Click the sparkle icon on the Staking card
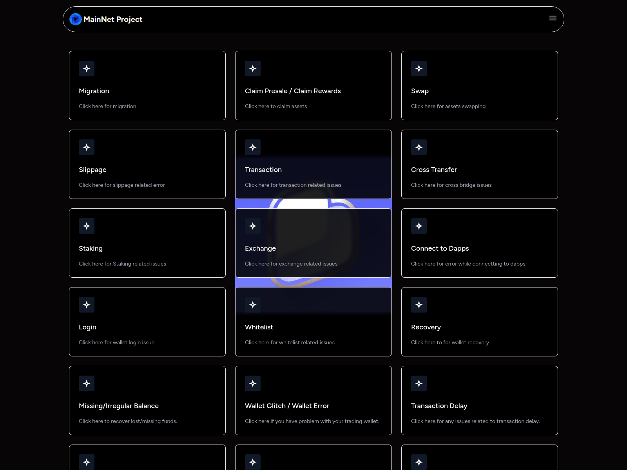The height and width of the screenshot is (470, 627). coord(87,226)
